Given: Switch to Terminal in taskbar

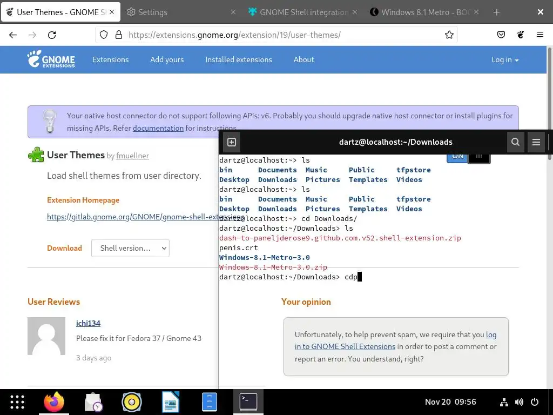Looking at the screenshot, I should (248, 402).
